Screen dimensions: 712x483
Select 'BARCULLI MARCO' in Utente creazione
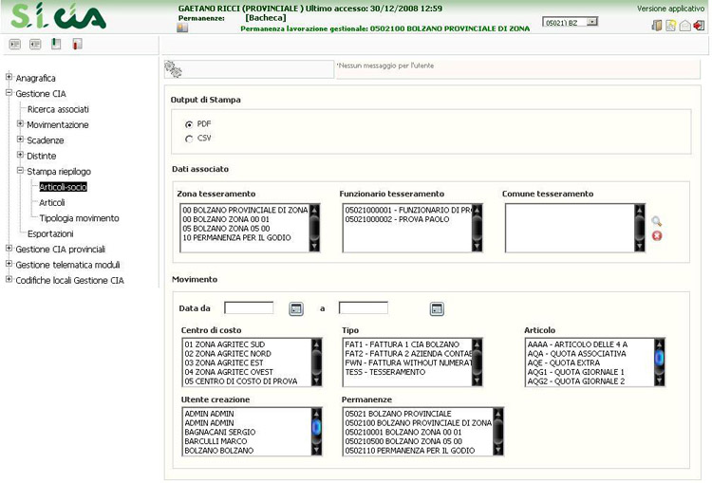point(215,441)
